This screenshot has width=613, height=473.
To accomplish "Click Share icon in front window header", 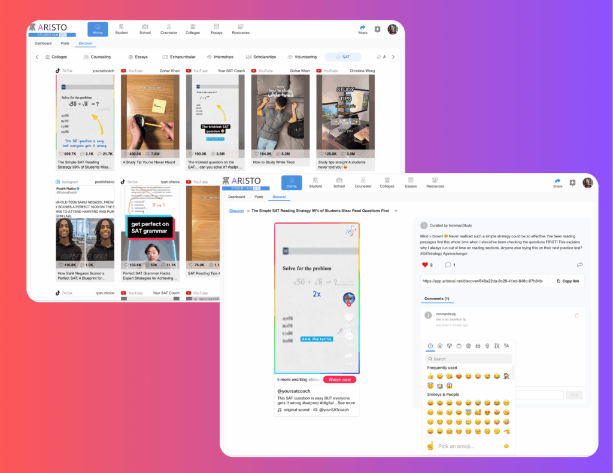I will pos(557,183).
